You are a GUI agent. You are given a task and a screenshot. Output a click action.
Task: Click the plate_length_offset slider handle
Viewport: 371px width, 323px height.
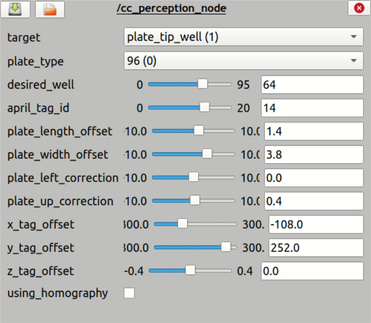pyautogui.click(x=198, y=130)
